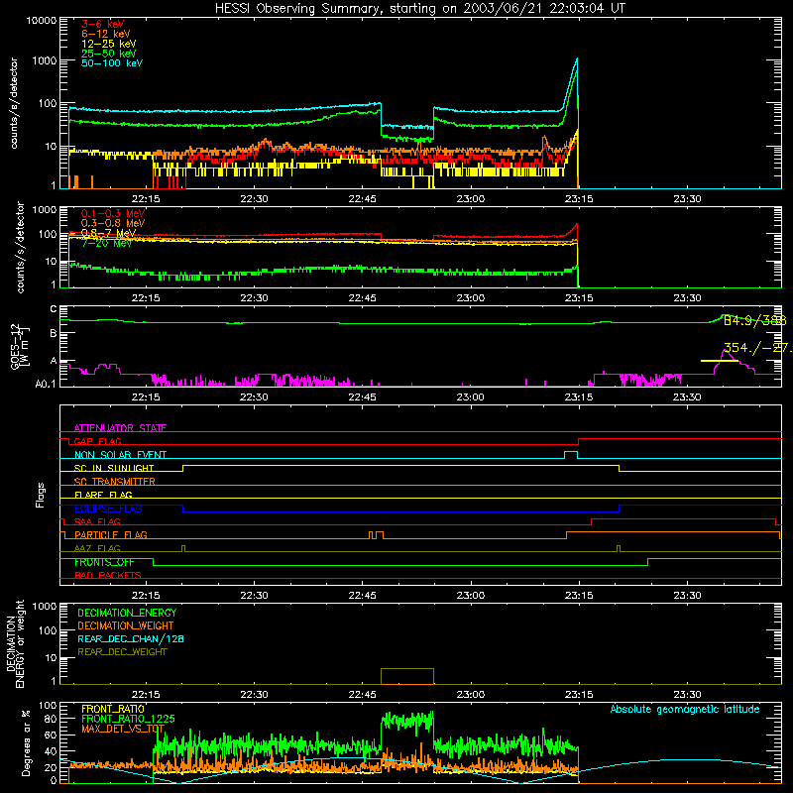The height and width of the screenshot is (793, 793).
Task: Click the NON_SOLAR_EVENT flag label
Action: coord(120,455)
